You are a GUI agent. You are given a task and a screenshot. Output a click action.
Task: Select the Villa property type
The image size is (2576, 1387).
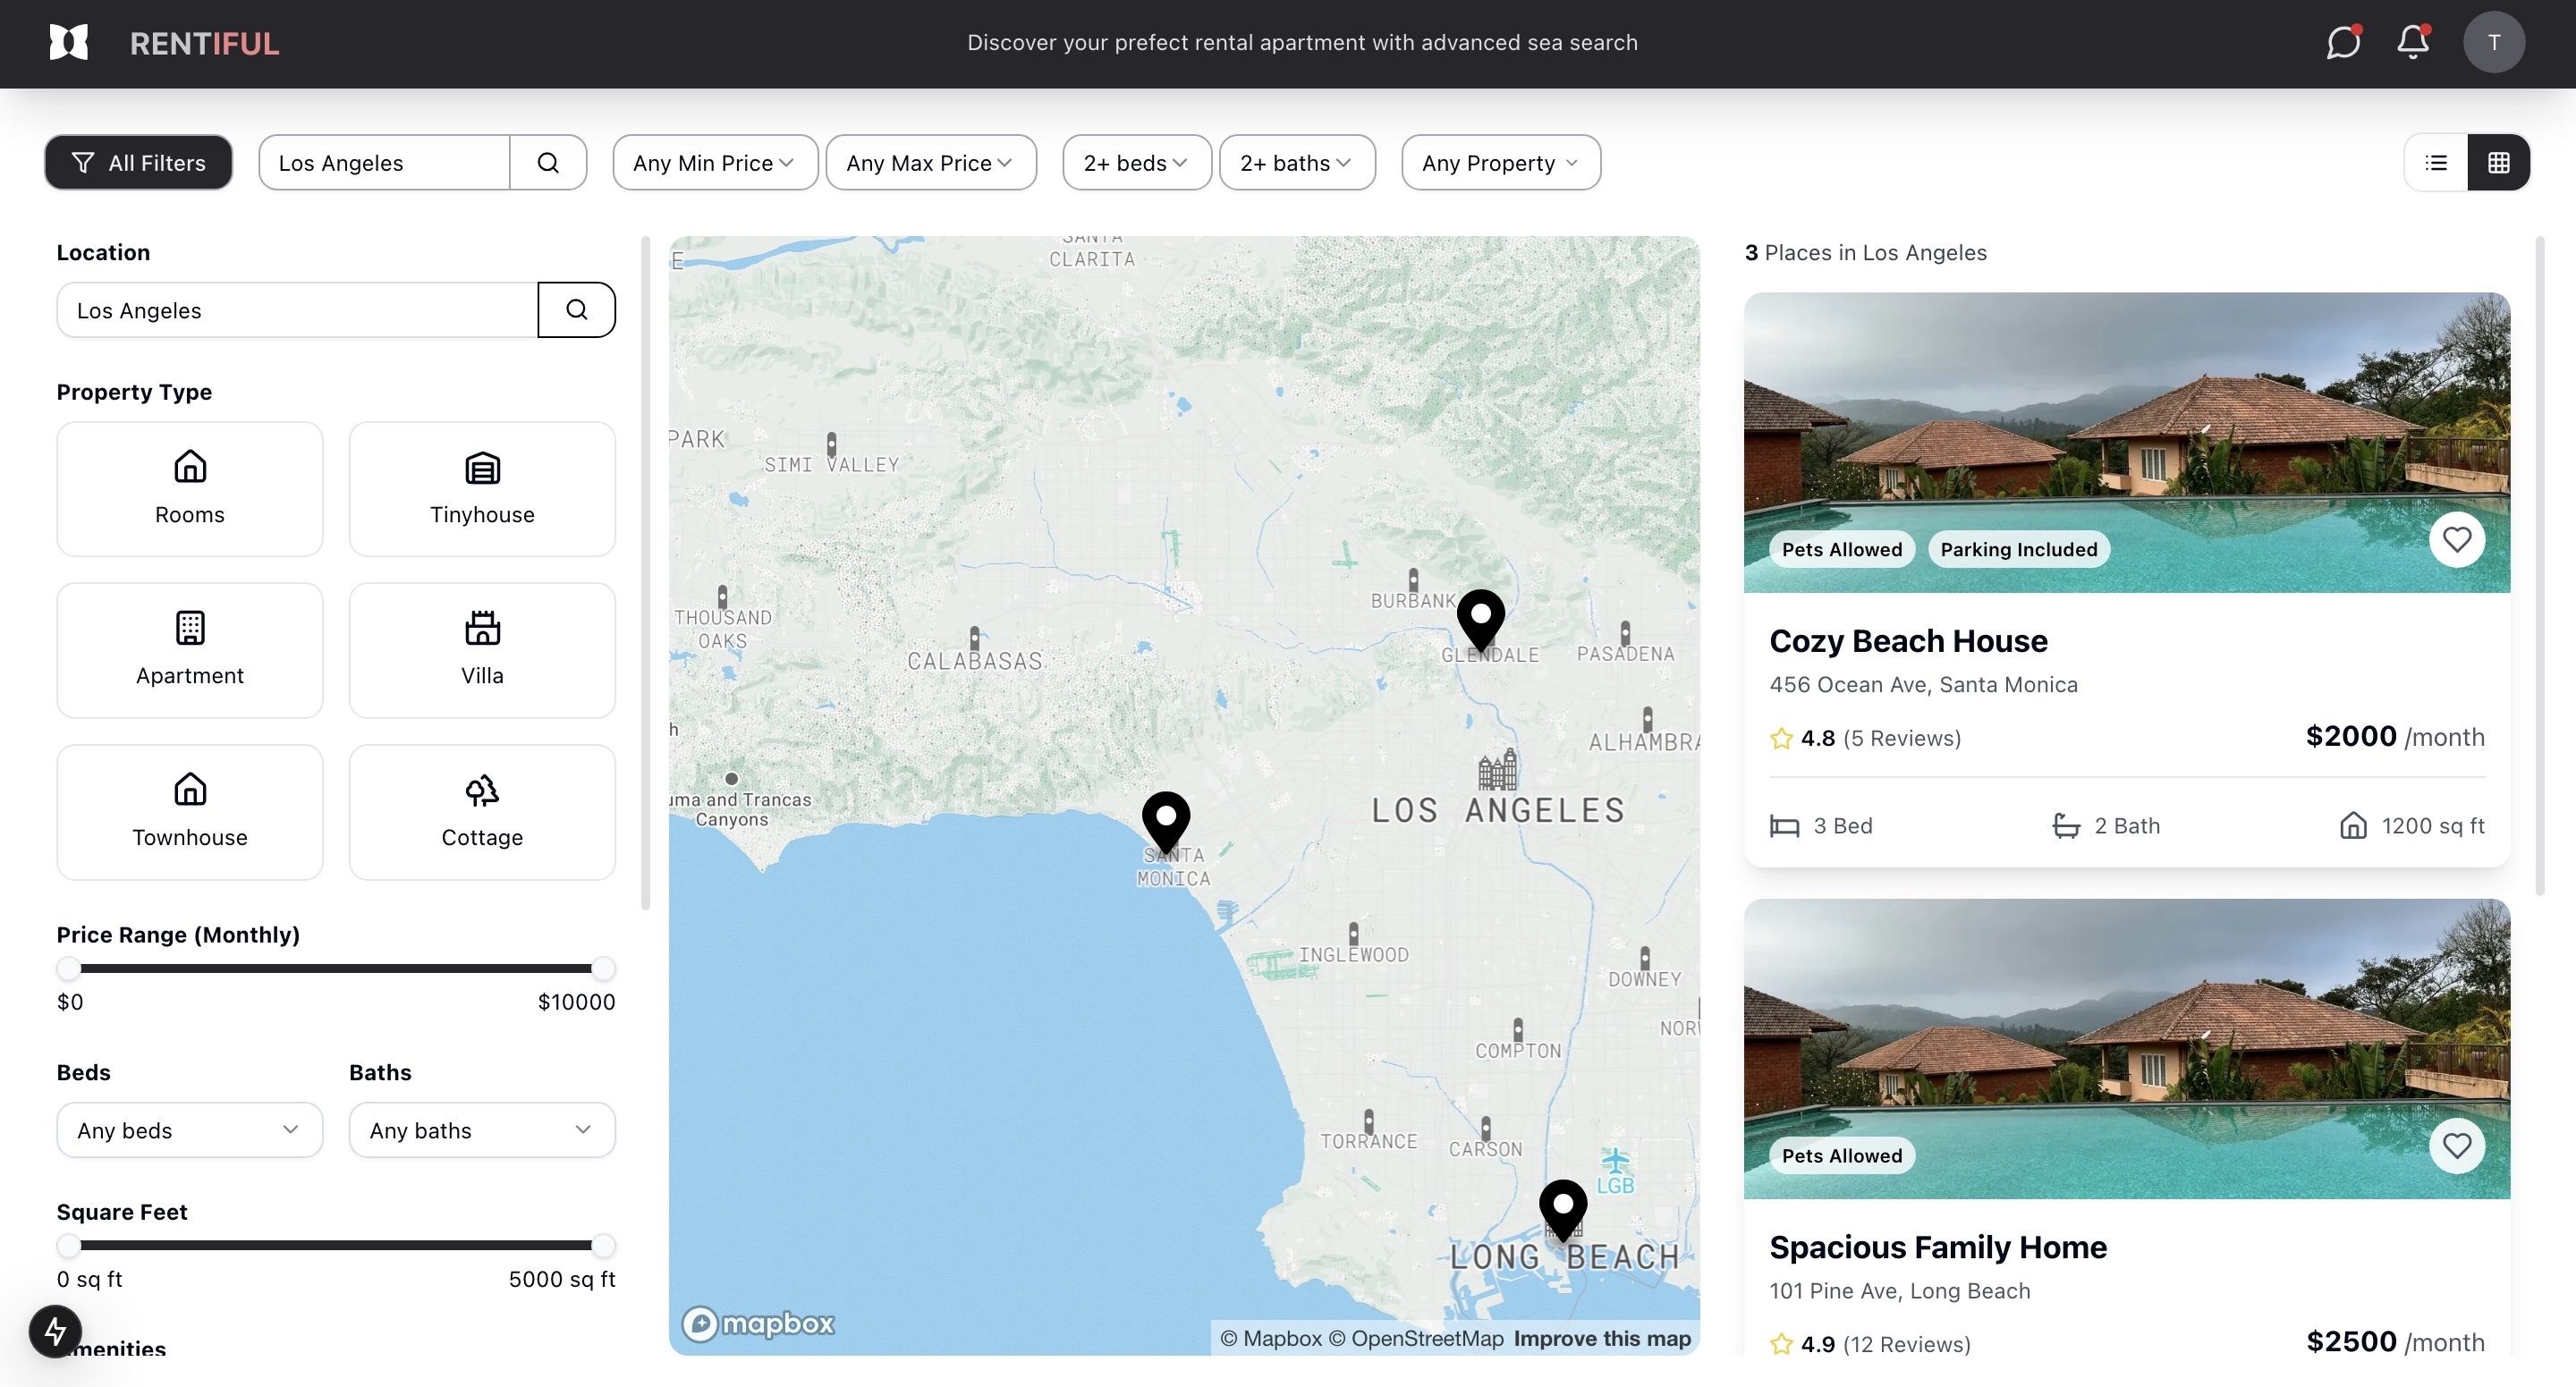482,650
